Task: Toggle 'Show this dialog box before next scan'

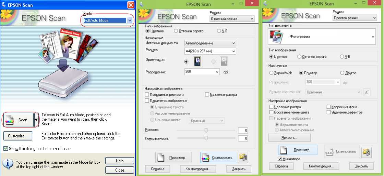Action: (x=5, y=148)
